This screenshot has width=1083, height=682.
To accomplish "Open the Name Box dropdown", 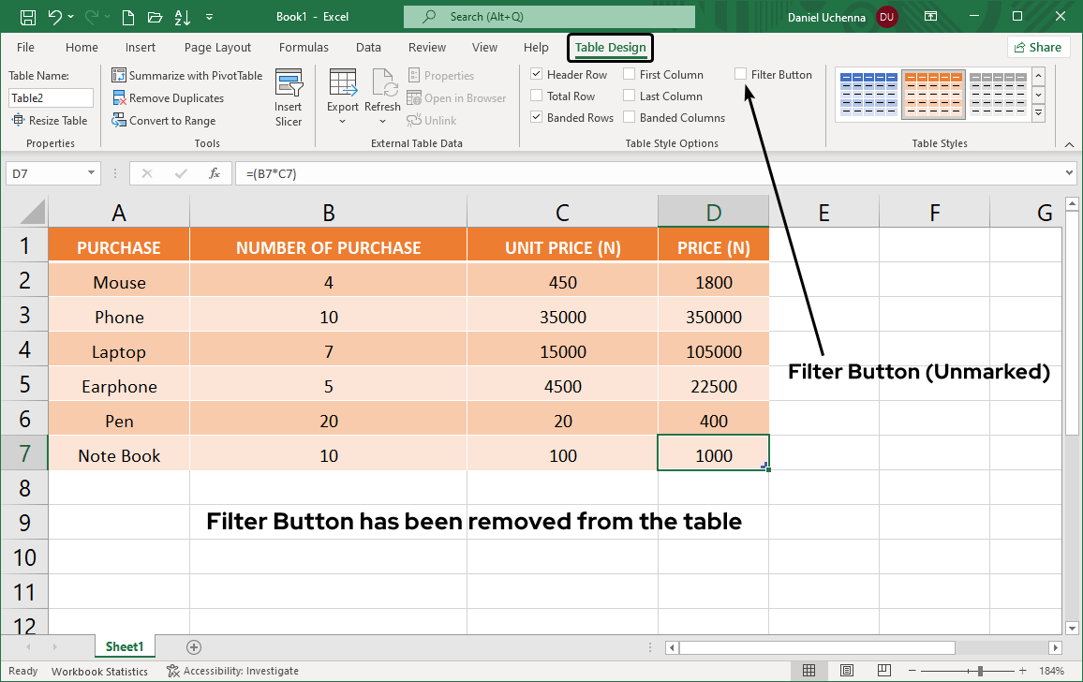I will (91, 173).
